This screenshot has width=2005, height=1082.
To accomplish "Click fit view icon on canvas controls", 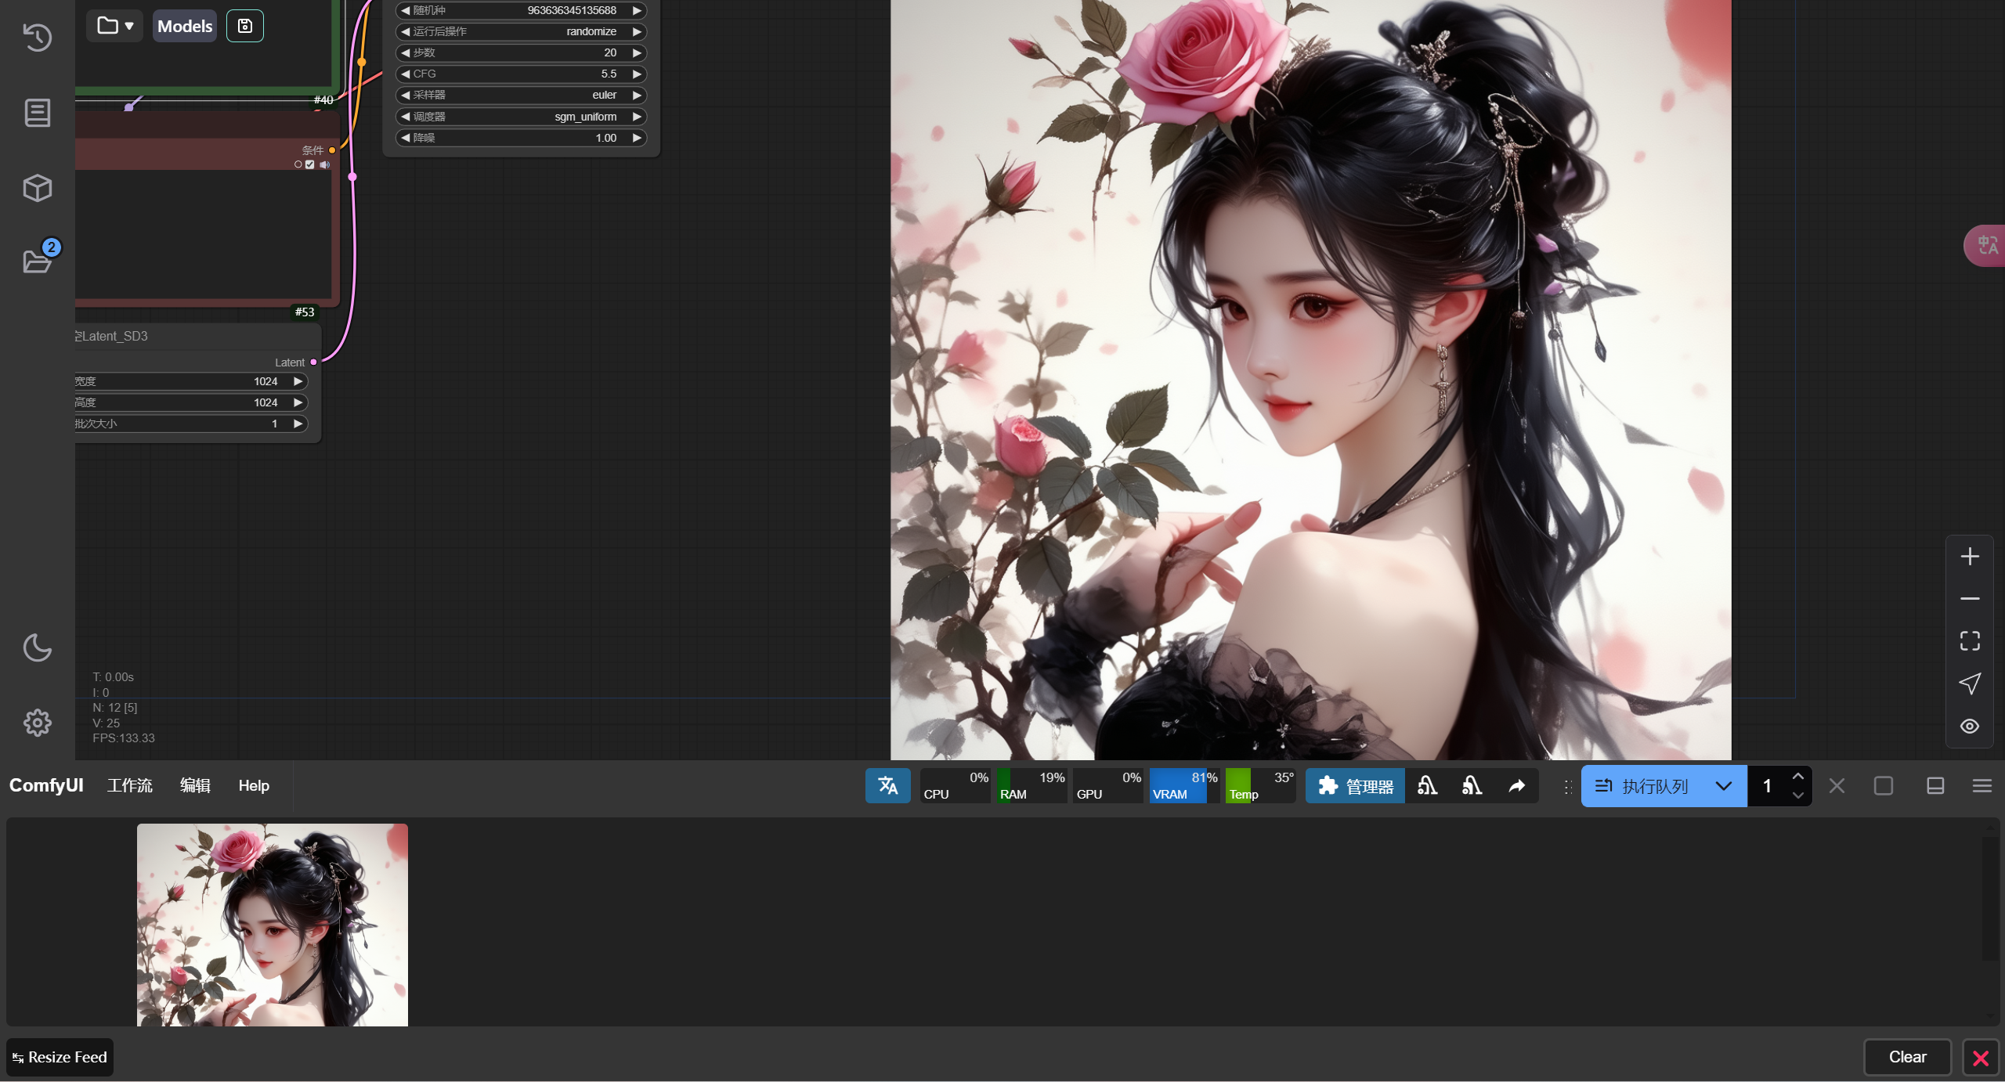I will pos(1970,641).
